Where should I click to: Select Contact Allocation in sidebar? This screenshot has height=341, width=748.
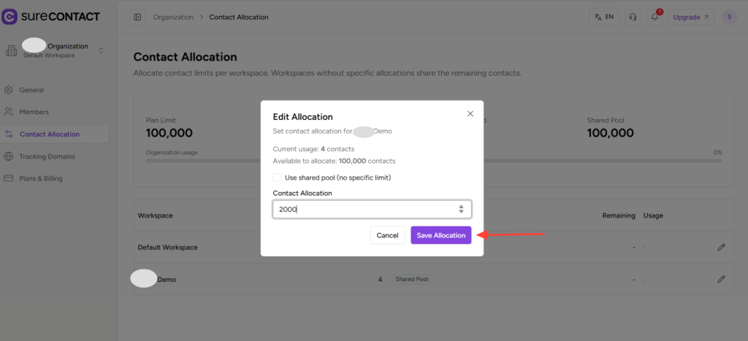coord(50,134)
